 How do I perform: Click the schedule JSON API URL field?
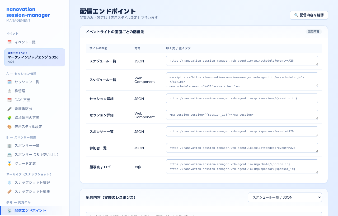point(242,61)
